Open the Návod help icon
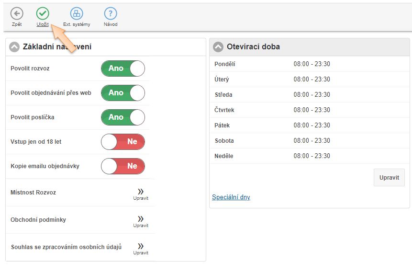The image size is (412, 274). click(x=111, y=14)
